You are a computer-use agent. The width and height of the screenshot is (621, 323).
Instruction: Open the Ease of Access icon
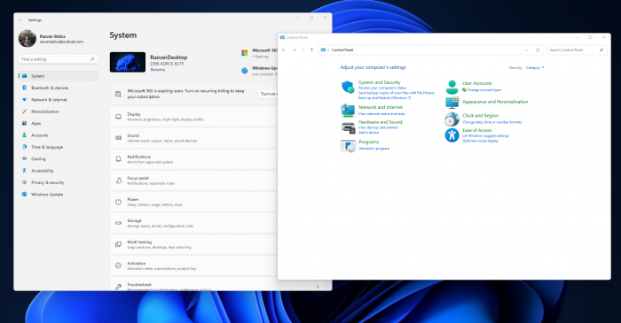click(x=452, y=135)
